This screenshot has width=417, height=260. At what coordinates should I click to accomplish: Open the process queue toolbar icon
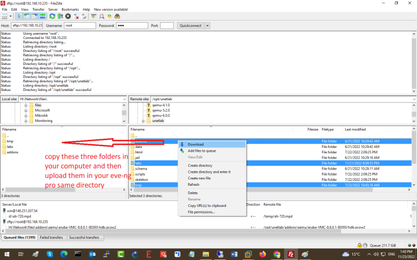coord(60,16)
